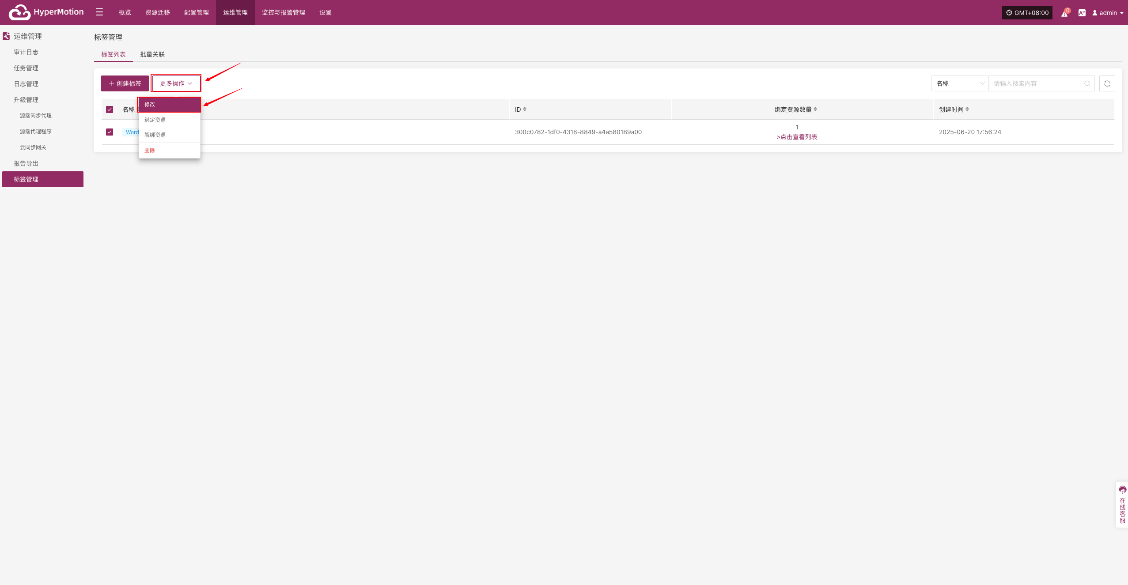1128x585 pixels.
Task: Uncheck the Word tag row checkbox
Action: click(110, 132)
